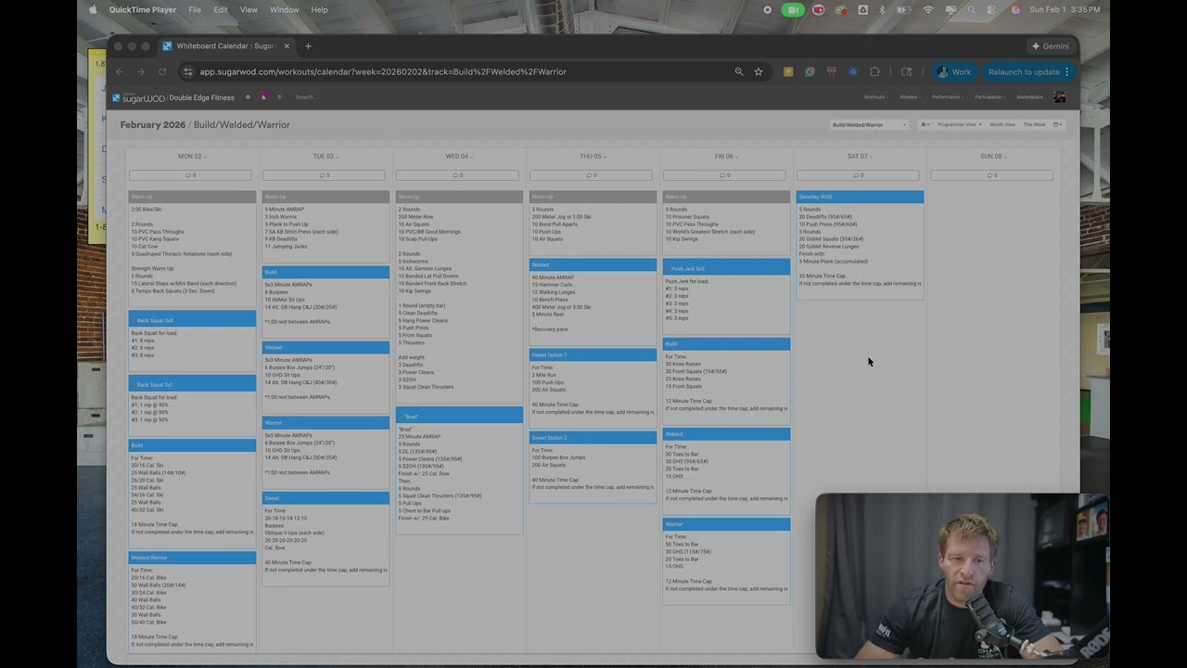Viewport: 1187px width, 668px height.
Task: Click the Chrome back arrow
Action: pyautogui.click(x=119, y=71)
